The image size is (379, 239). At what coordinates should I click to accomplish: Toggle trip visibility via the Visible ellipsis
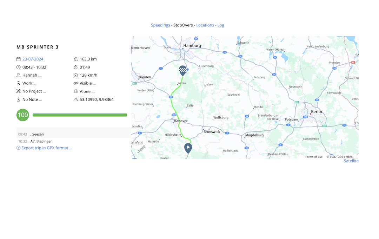coord(94,83)
